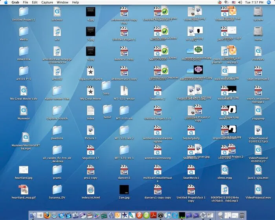The image size is (275, 220).
Task: Select the arnold2 audio file
Action: [57, 71]
